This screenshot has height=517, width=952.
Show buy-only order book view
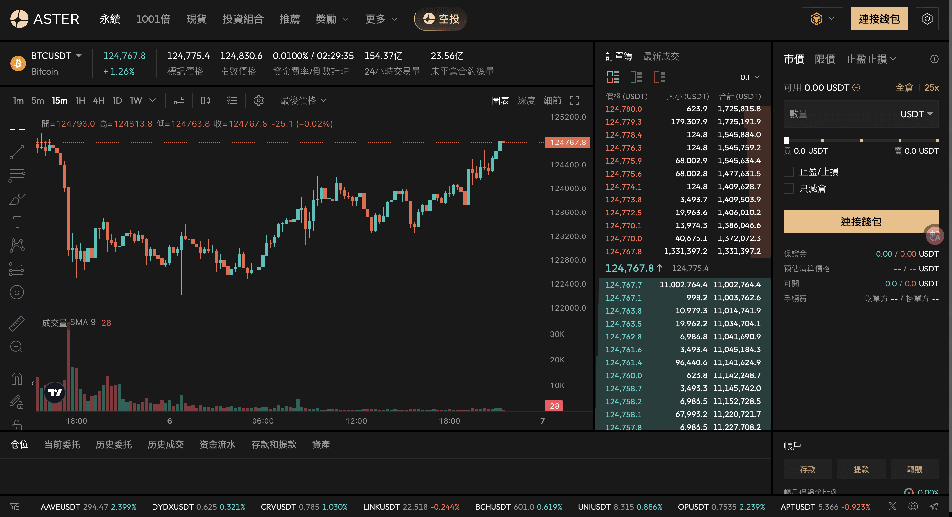click(x=636, y=77)
